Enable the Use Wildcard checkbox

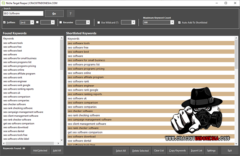[99, 23]
